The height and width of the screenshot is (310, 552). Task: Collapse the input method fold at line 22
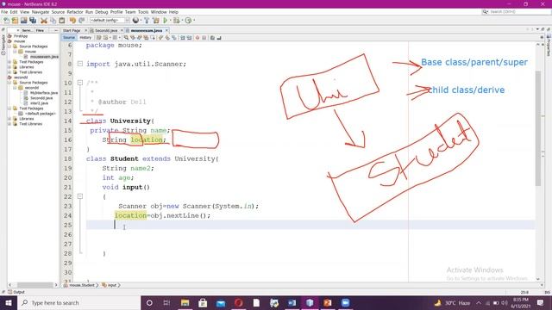click(80, 196)
